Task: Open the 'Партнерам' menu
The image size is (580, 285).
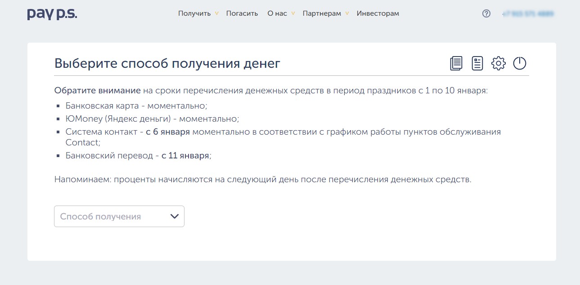Action: tap(322, 13)
